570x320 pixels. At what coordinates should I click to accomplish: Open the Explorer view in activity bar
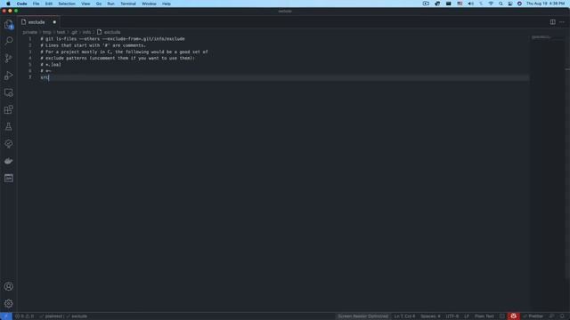pyautogui.click(x=8, y=24)
